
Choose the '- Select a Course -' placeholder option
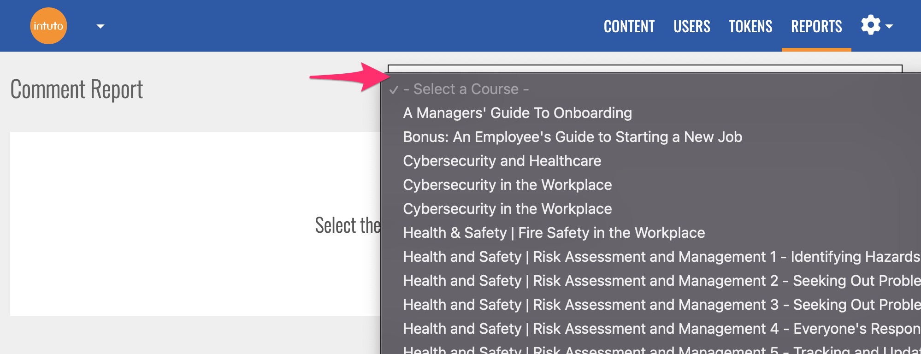click(466, 89)
